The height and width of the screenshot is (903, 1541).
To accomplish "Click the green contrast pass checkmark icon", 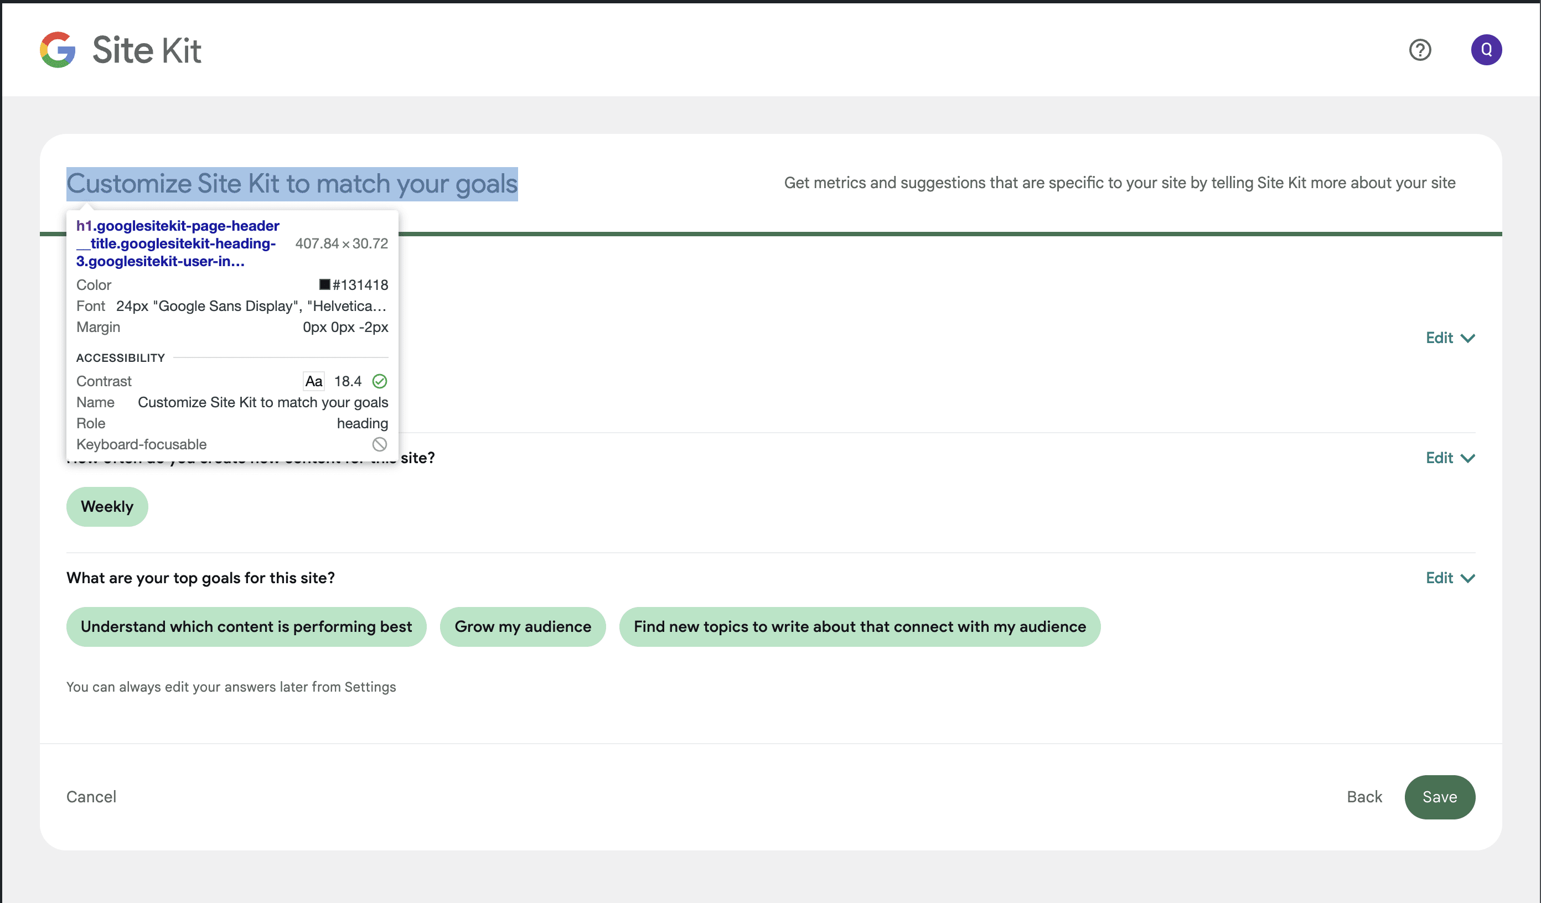I will point(379,381).
